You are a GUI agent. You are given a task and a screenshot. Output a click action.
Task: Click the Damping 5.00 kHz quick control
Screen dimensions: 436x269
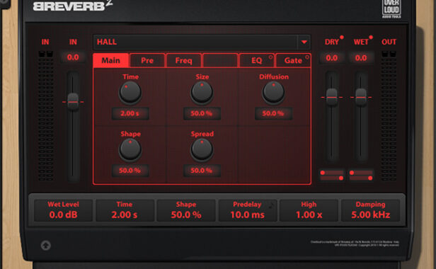click(370, 210)
